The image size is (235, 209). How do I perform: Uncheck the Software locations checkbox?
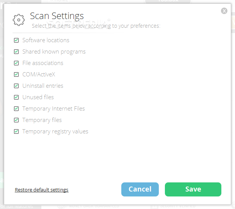16,40
